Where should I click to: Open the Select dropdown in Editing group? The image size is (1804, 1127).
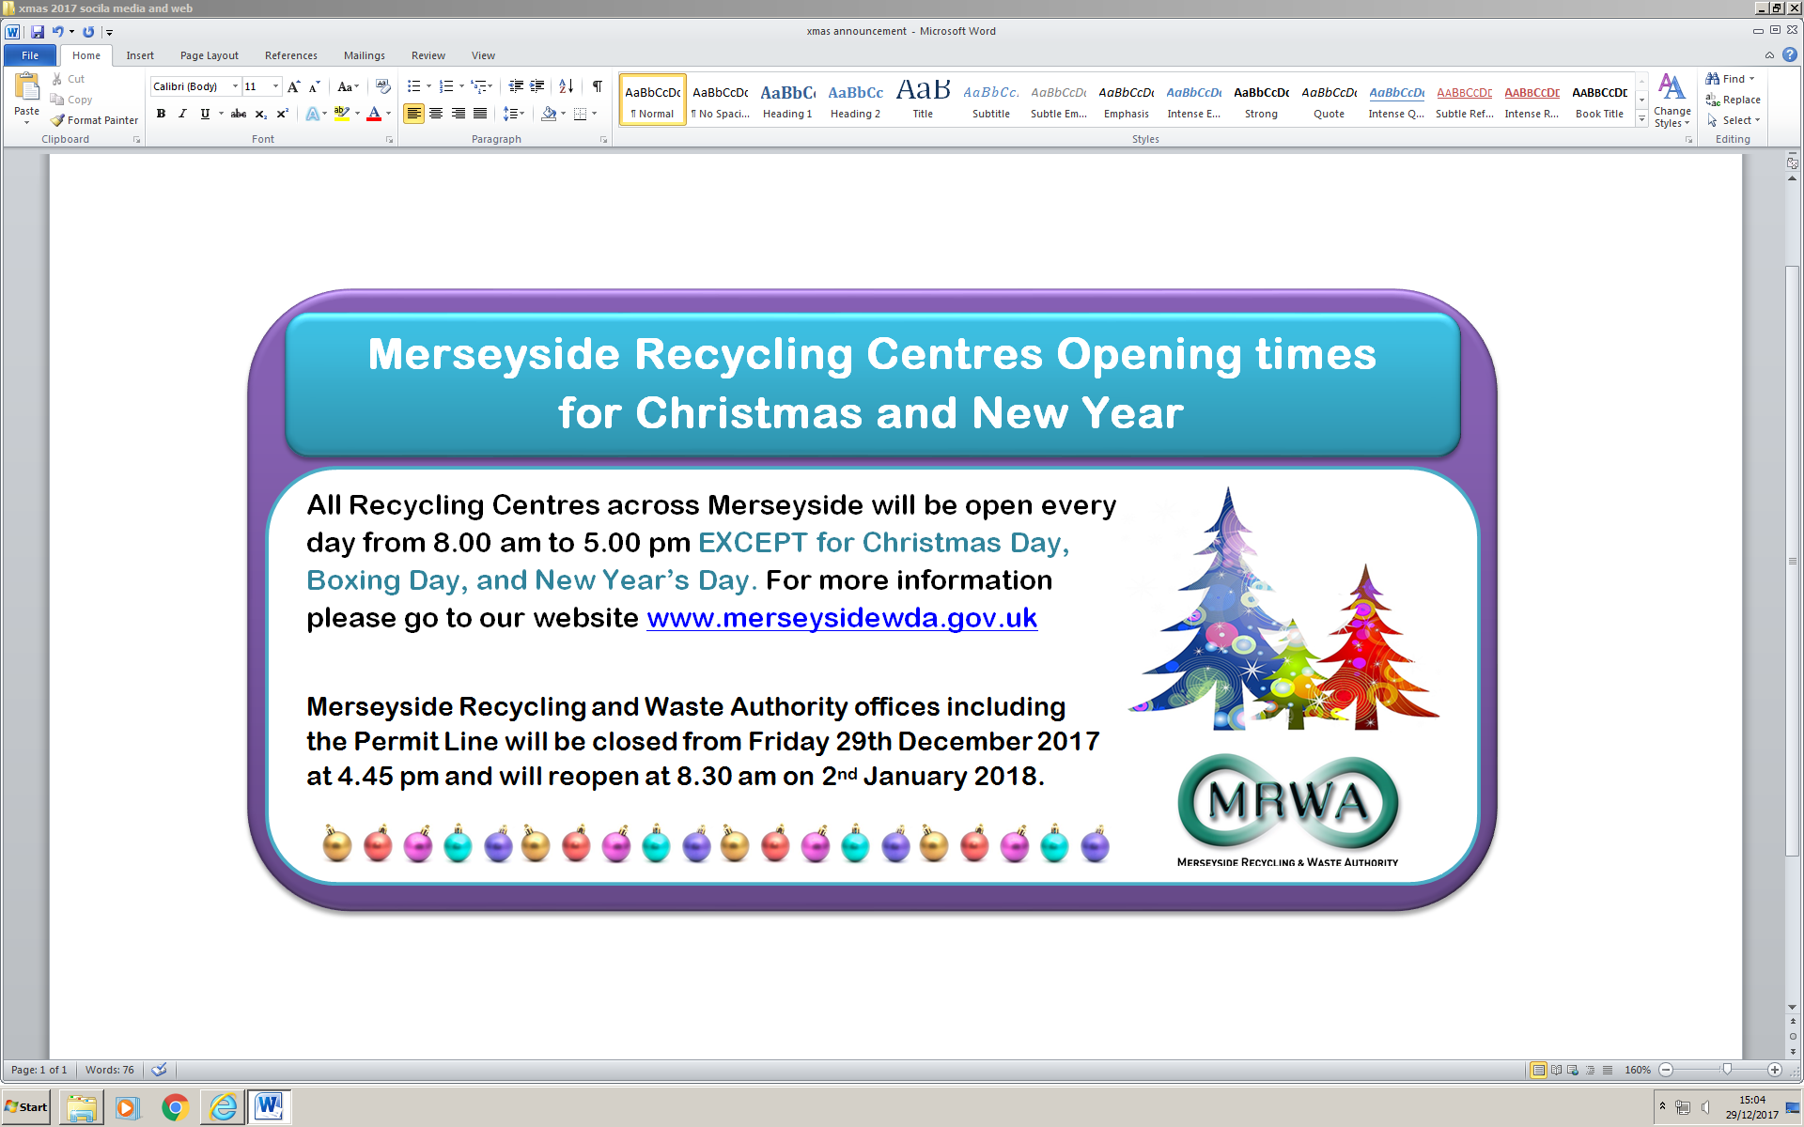tap(1734, 120)
